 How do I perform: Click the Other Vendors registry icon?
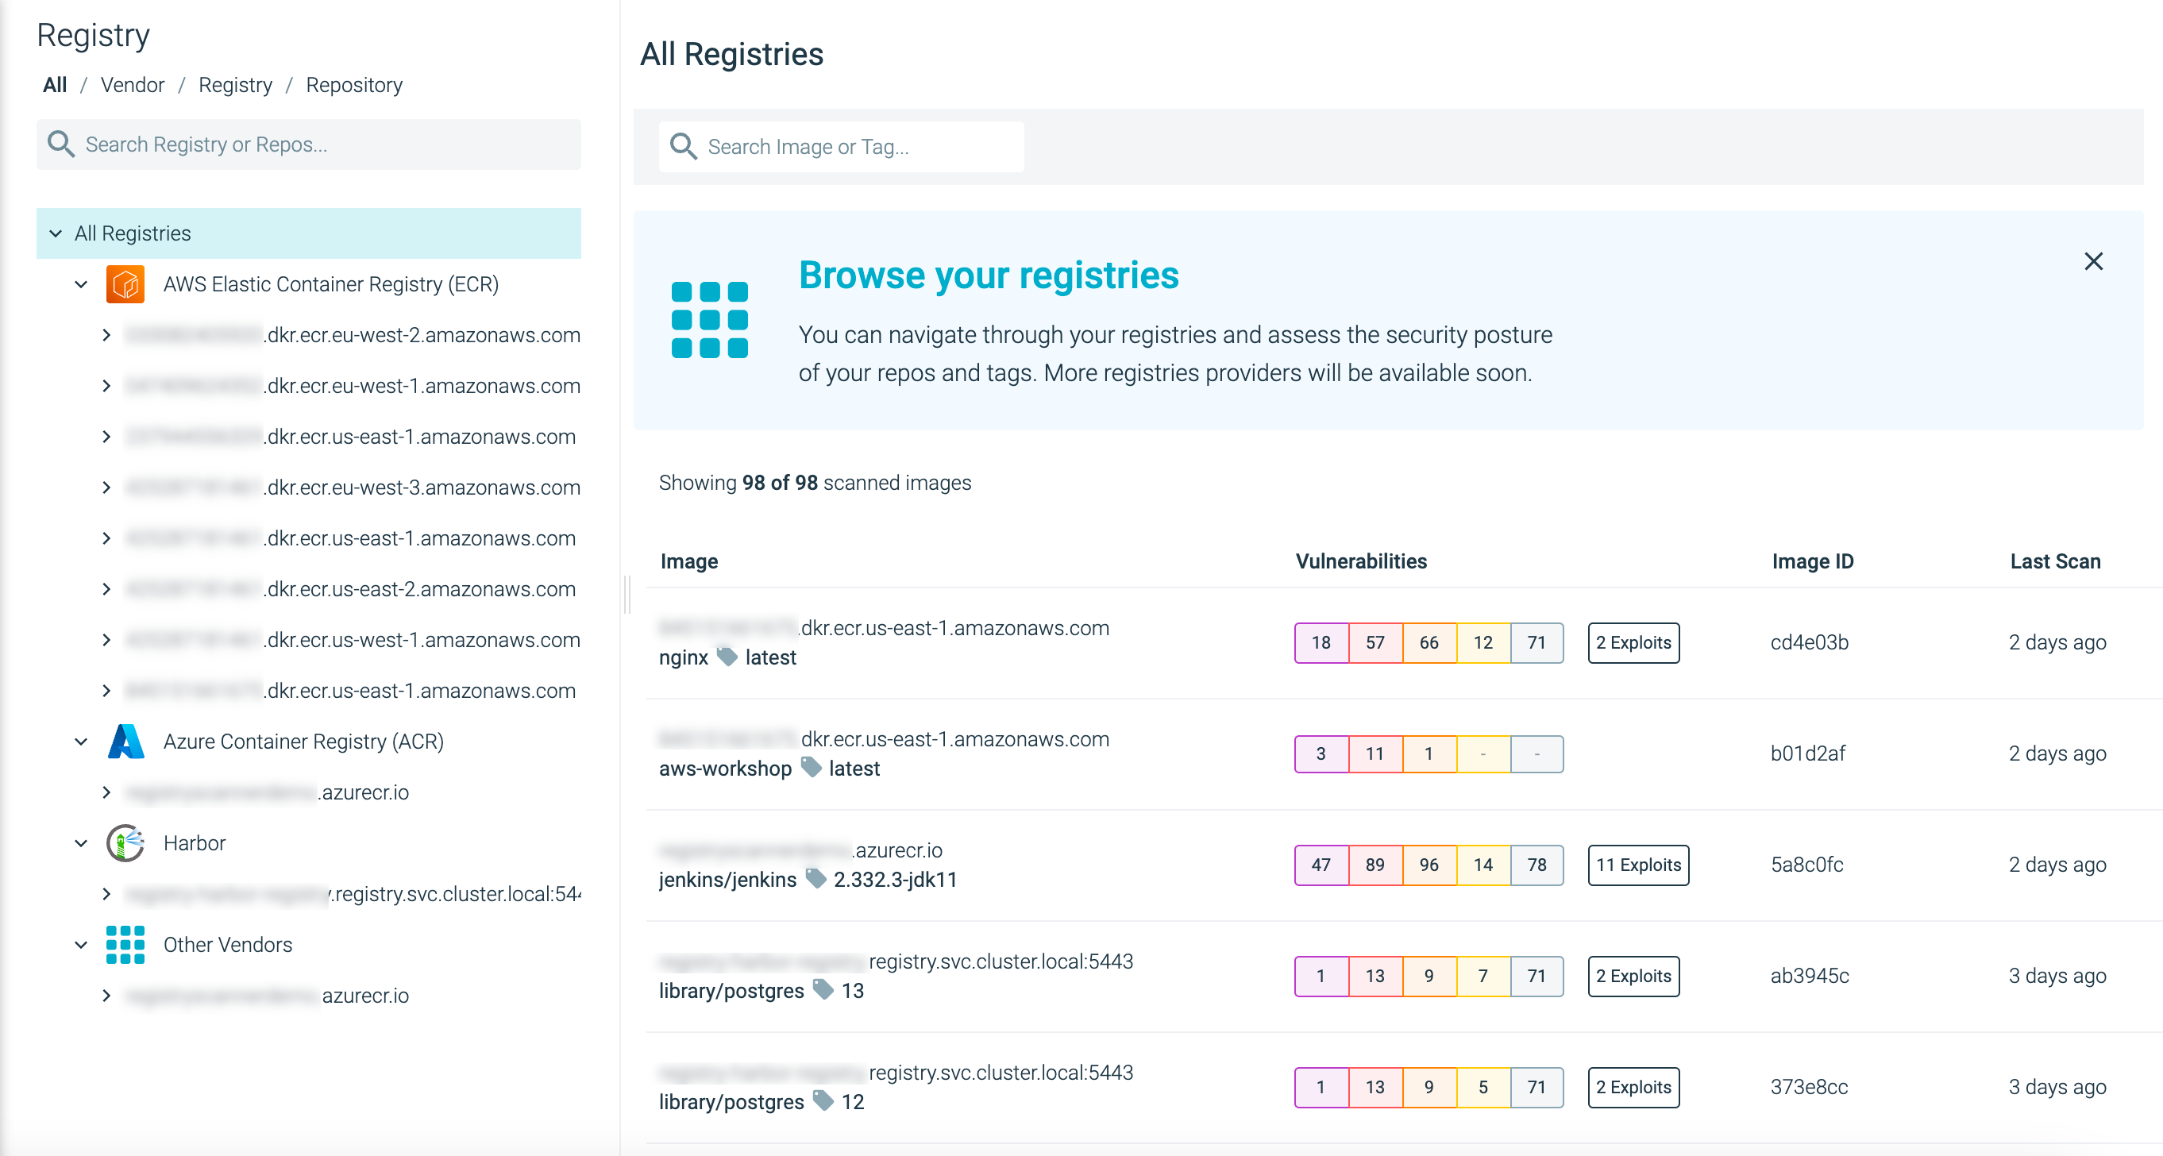(x=126, y=943)
